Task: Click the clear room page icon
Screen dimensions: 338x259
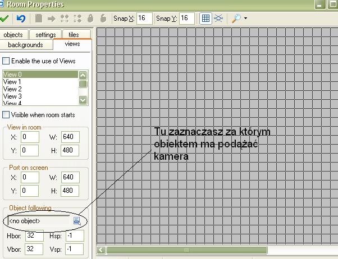Action: (38, 18)
